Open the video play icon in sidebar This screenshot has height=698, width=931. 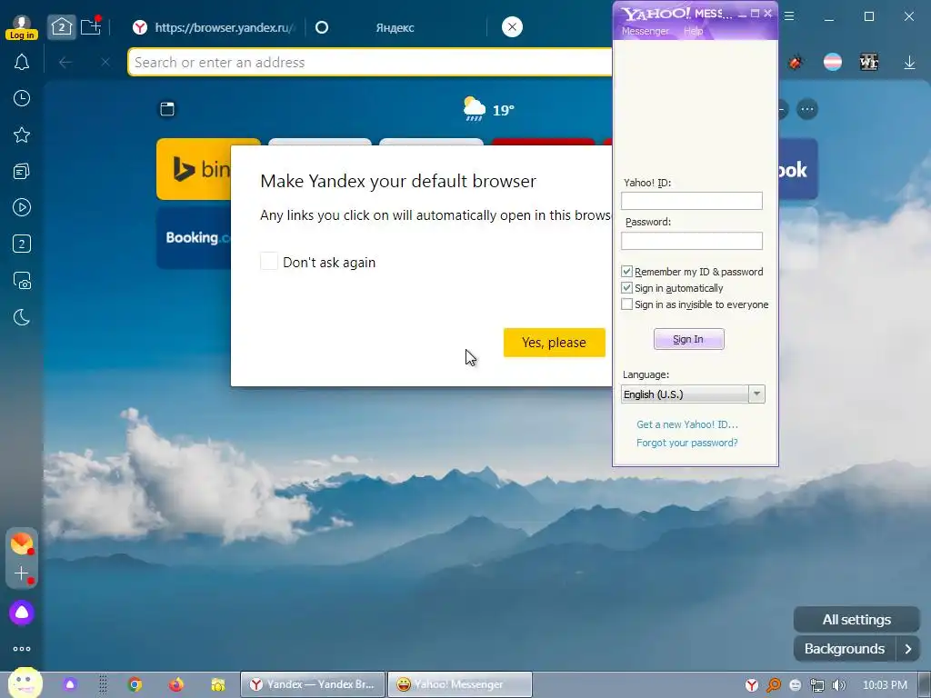click(22, 207)
